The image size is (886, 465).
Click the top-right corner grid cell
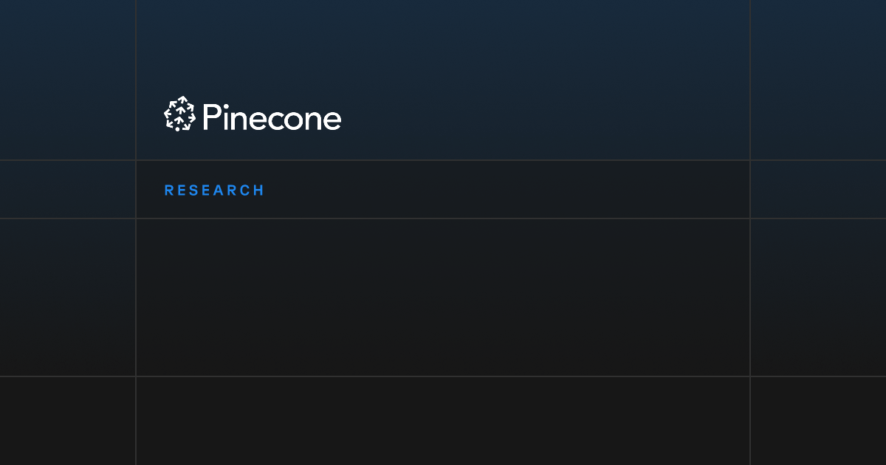tap(818, 80)
